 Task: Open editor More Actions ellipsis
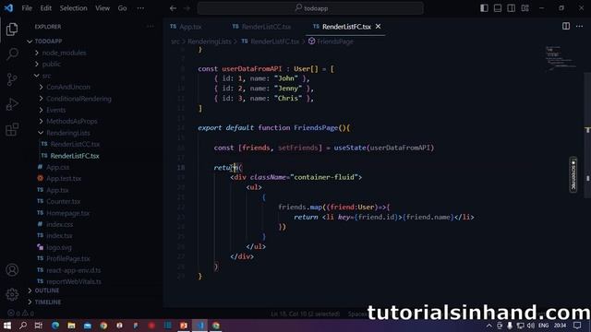[x=579, y=26]
